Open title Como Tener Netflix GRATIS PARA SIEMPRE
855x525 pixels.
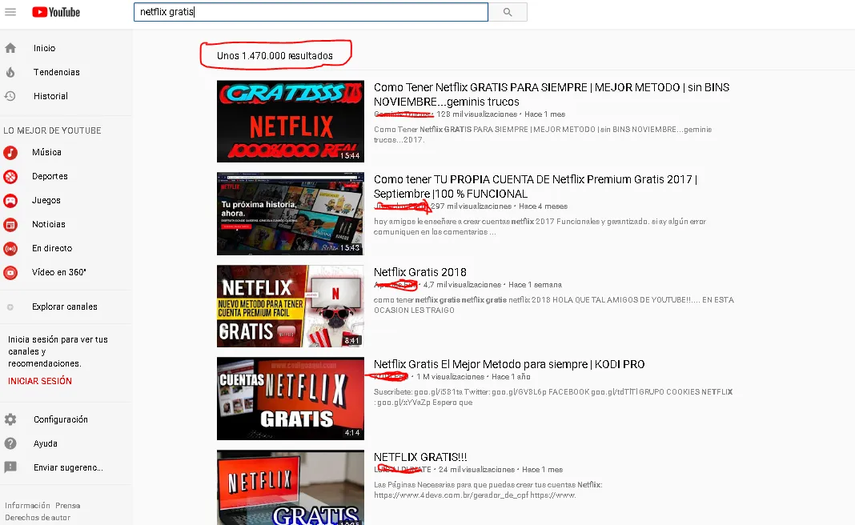click(x=552, y=94)
